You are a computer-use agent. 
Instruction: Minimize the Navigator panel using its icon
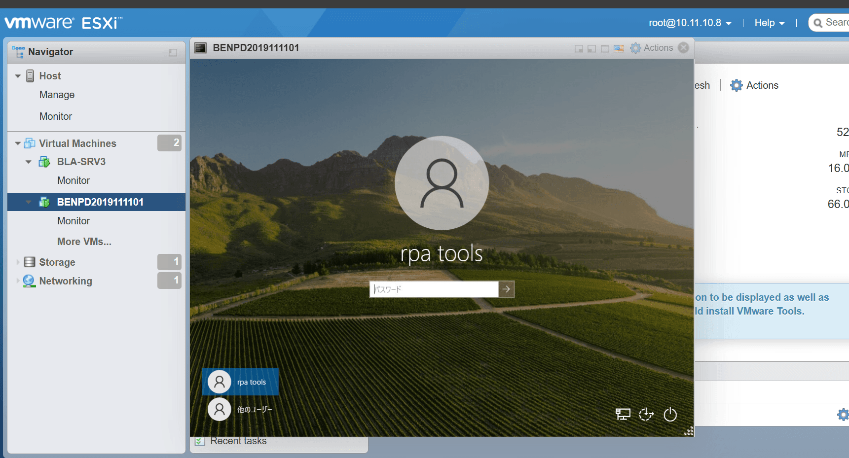coord(173,52)
